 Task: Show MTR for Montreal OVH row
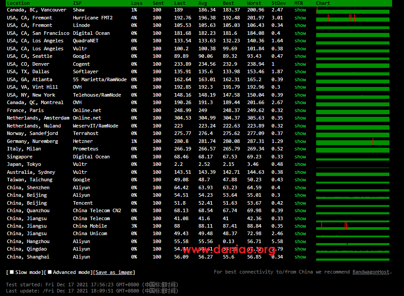pyautogui.click(x=300, y=102)
